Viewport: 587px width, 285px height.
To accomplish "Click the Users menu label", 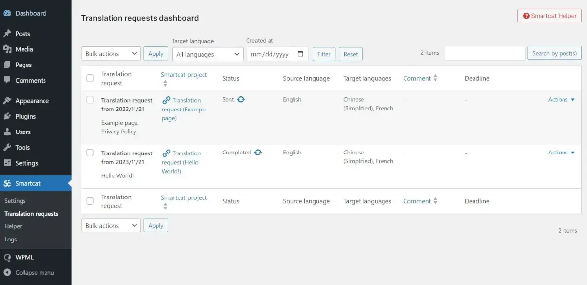I will 23,132.
